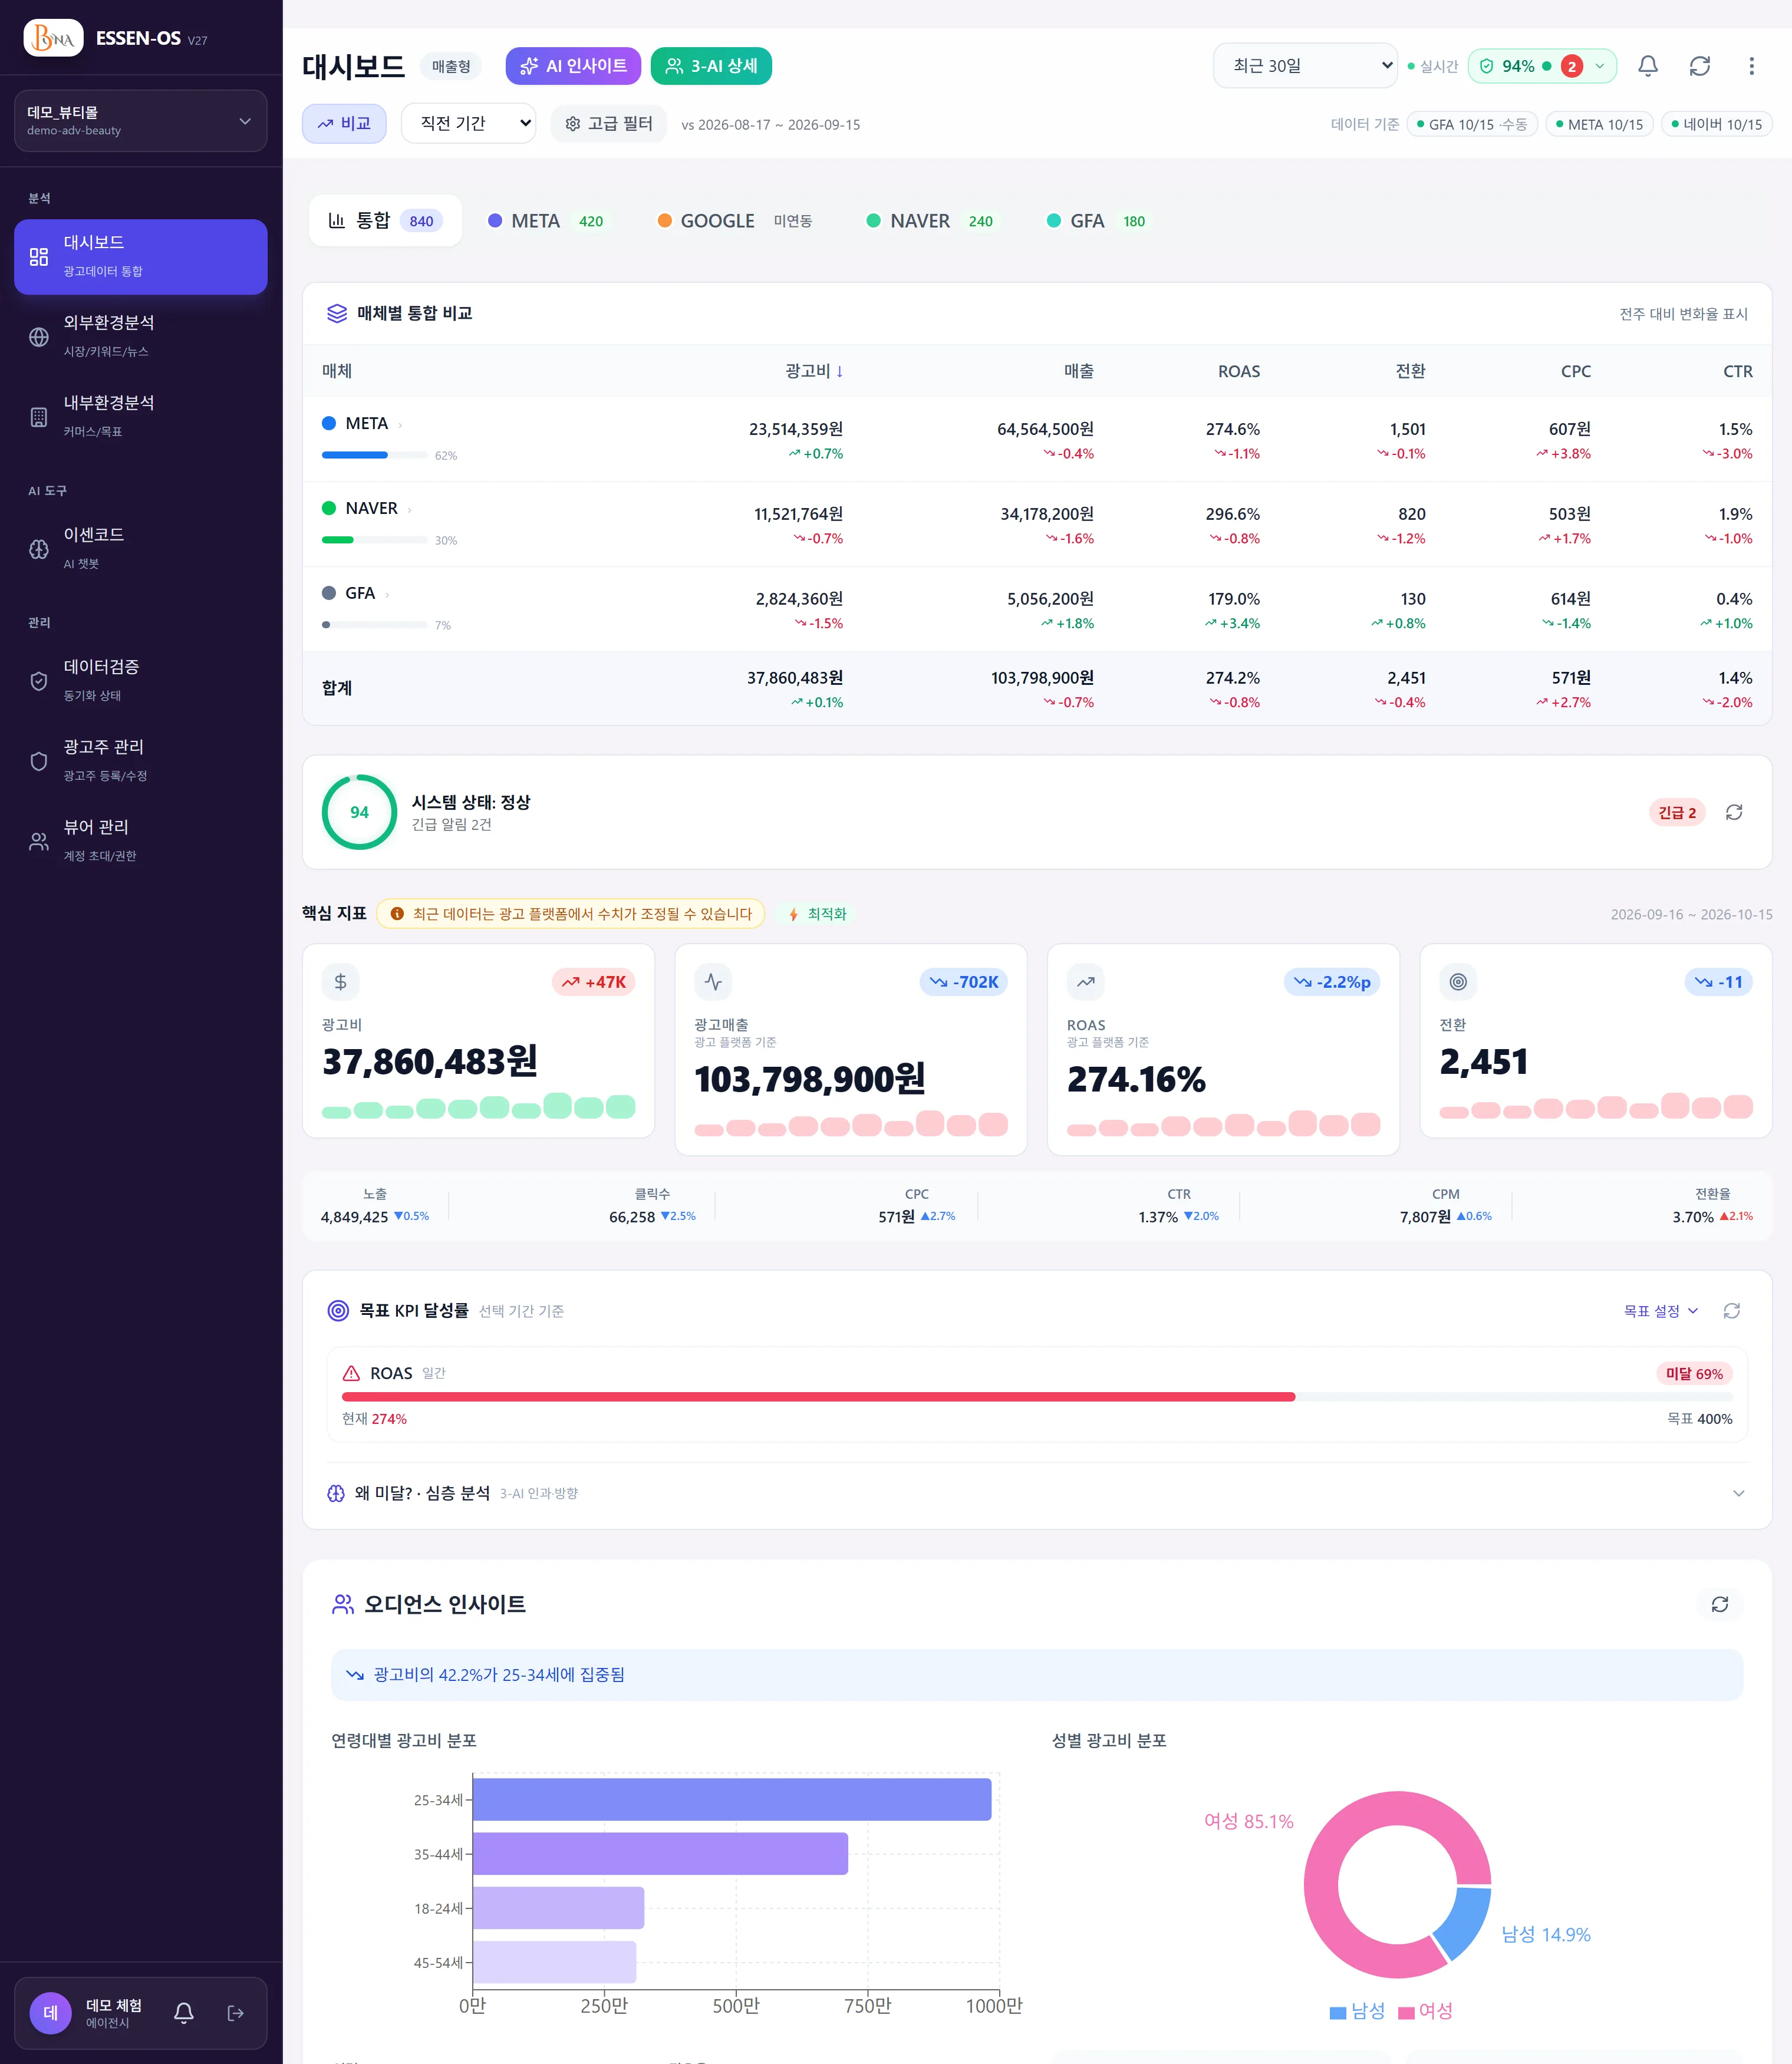Click the ROAS goal progress bar
This screenshot has width=1792, height=2064.
tap(1037, 1396)
